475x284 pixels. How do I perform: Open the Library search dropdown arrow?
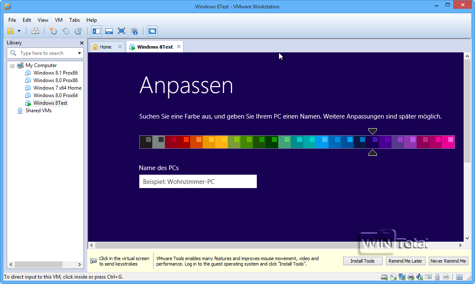pyautogui.click(x=79, y=53)
